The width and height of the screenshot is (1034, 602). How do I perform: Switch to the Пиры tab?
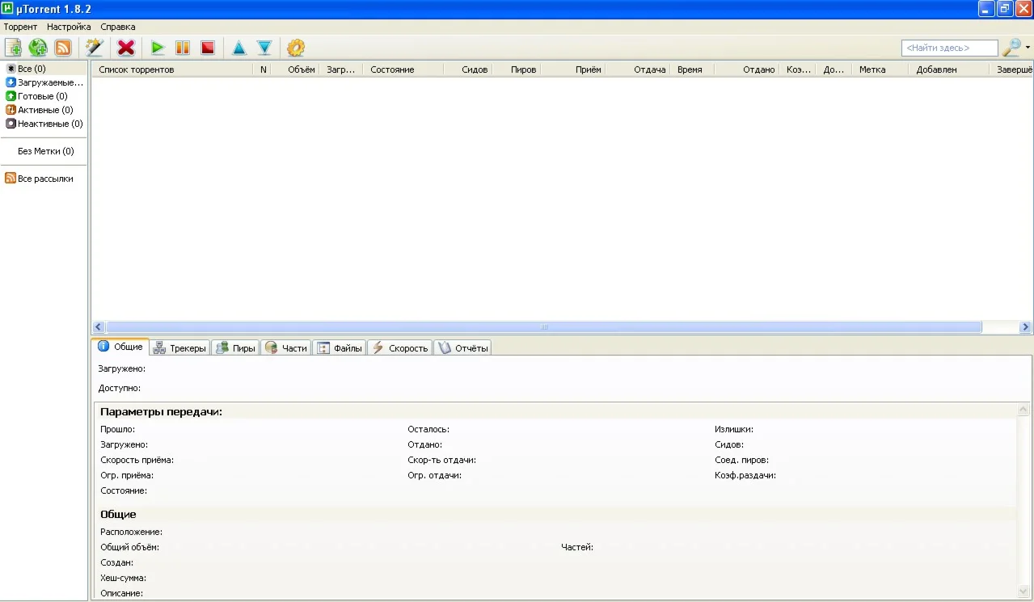(x=234, y=347)
